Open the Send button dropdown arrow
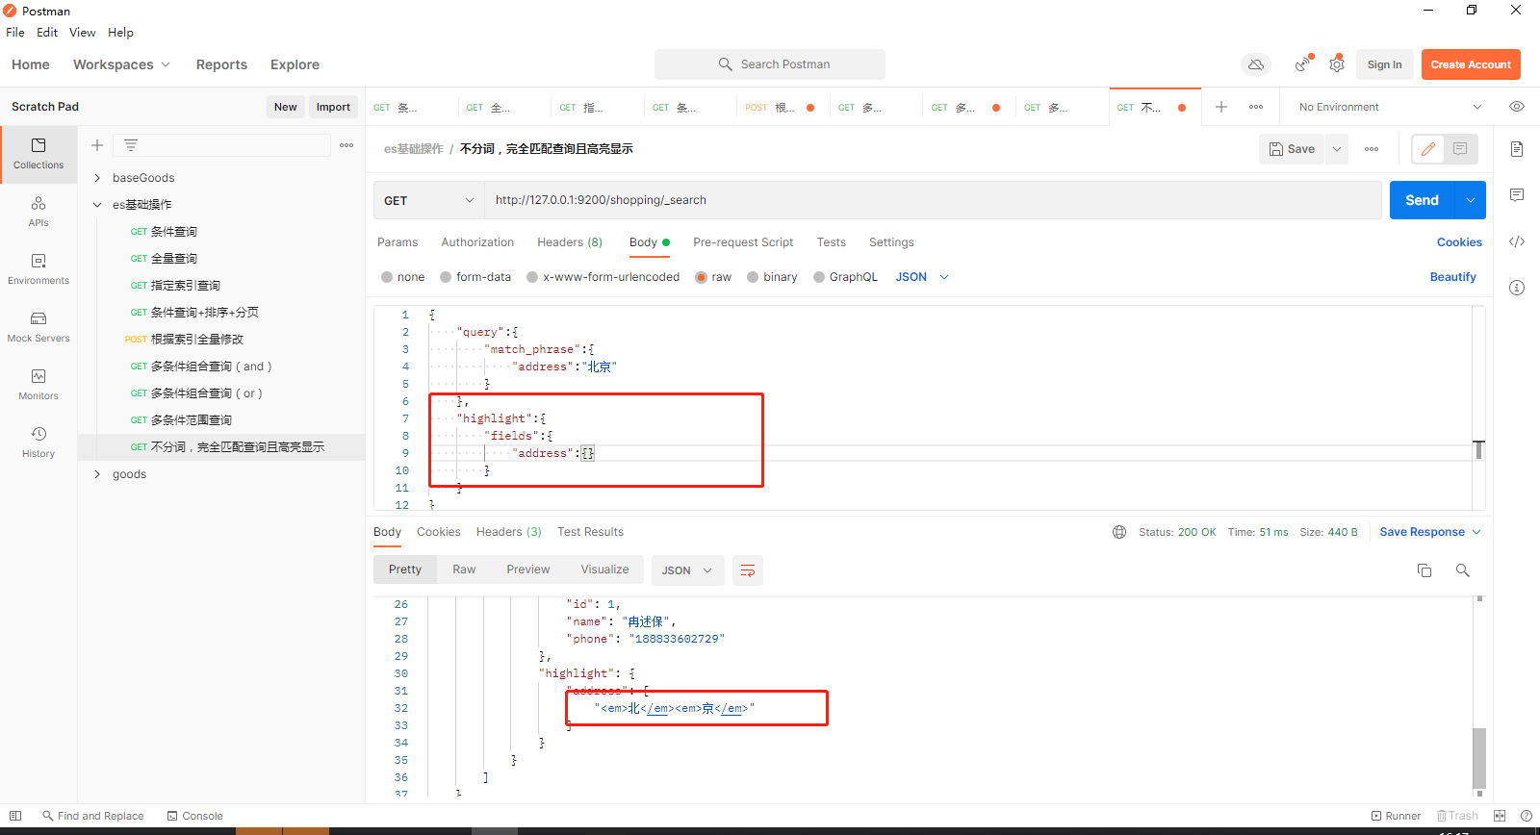Image resolution: width=1540 pixels, height=835 pixels. (x=1471, y=200)
